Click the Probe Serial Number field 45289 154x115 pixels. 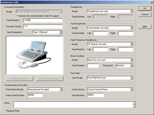tap(35, 95)
